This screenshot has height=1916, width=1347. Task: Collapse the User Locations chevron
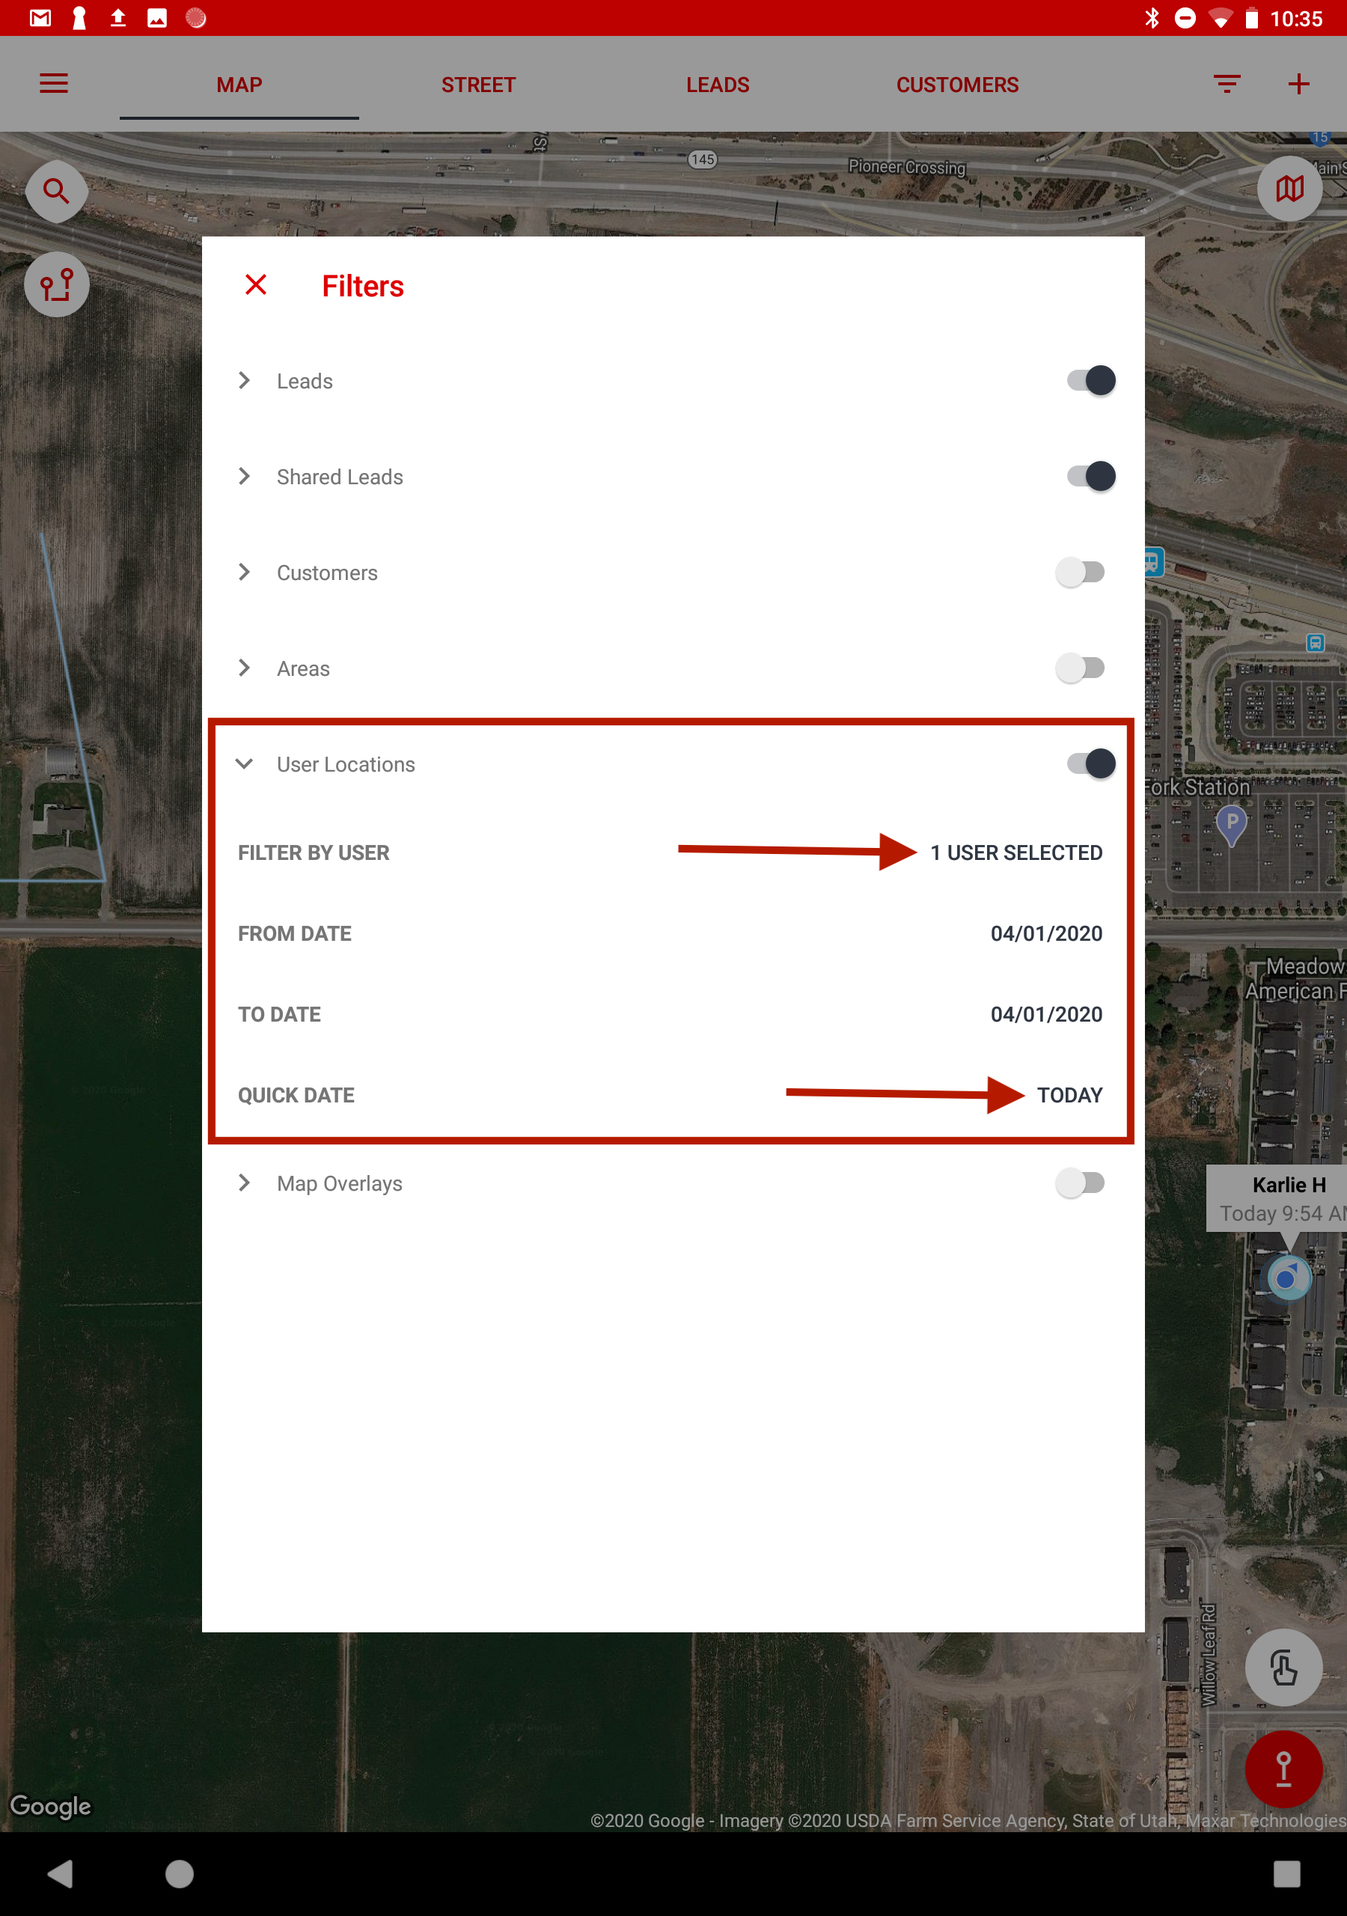(x=245, y=763)
